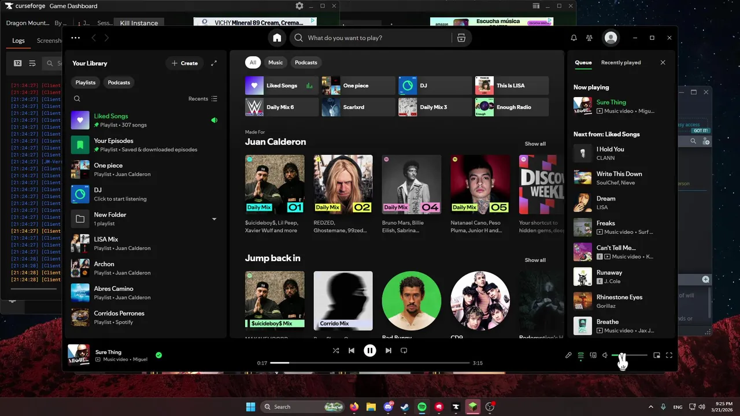This screenshot has height=416, width=740.
Task: Select the Podcasts filter in main view
Action: point(306,62)
